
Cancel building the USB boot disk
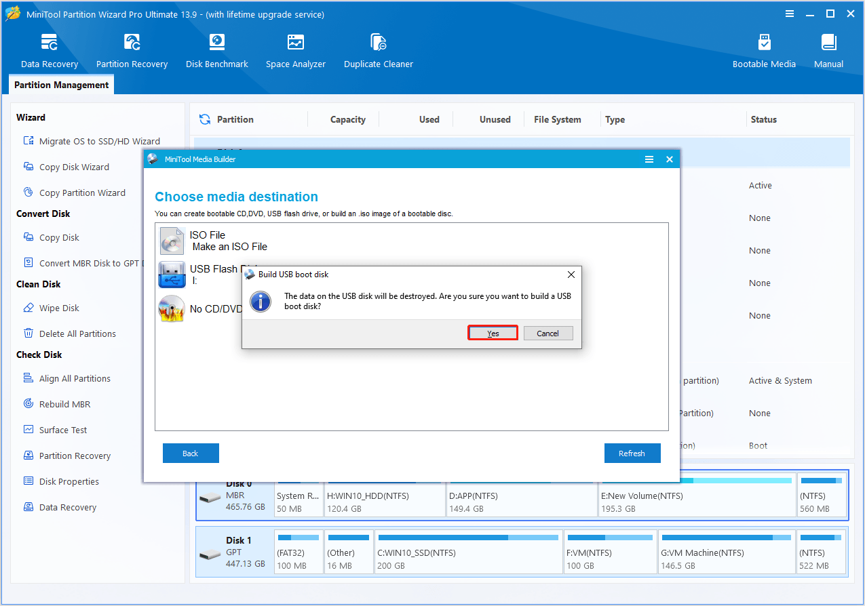[548, 333]
